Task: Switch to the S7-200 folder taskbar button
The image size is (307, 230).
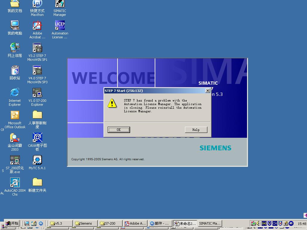Action: click(110, 223)
